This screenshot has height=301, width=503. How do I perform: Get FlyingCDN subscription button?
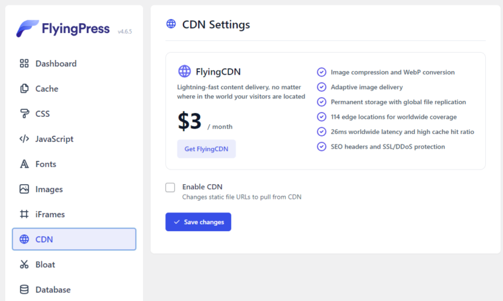point(206,149)
